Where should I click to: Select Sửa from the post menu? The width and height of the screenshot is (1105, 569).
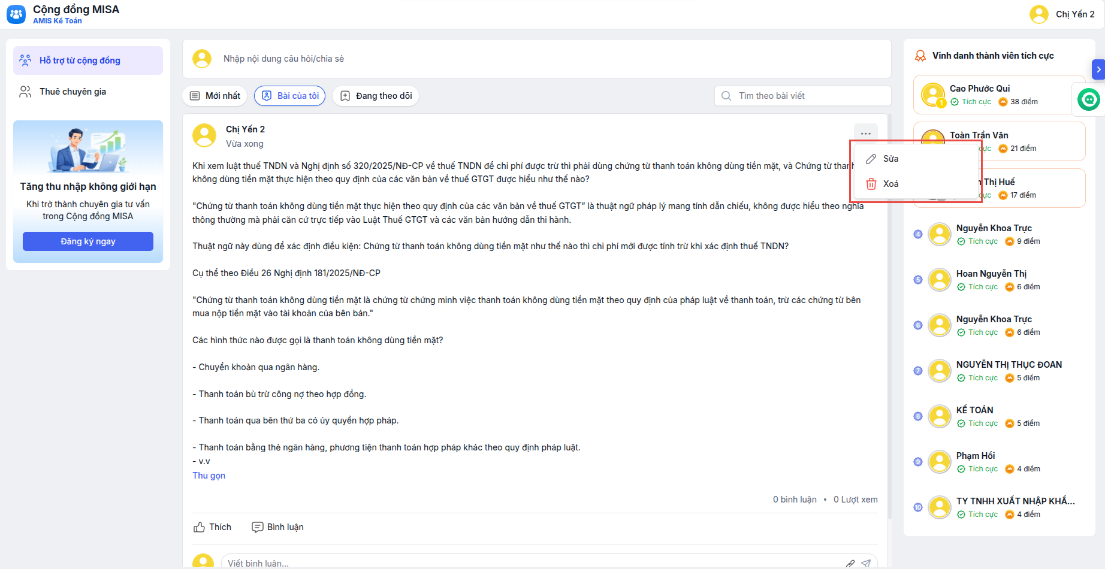(x=890, y=159)
